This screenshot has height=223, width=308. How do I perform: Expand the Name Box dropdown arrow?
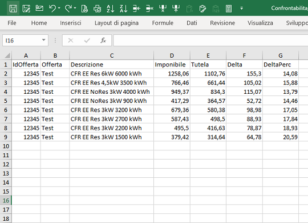[x=43, y=40]
